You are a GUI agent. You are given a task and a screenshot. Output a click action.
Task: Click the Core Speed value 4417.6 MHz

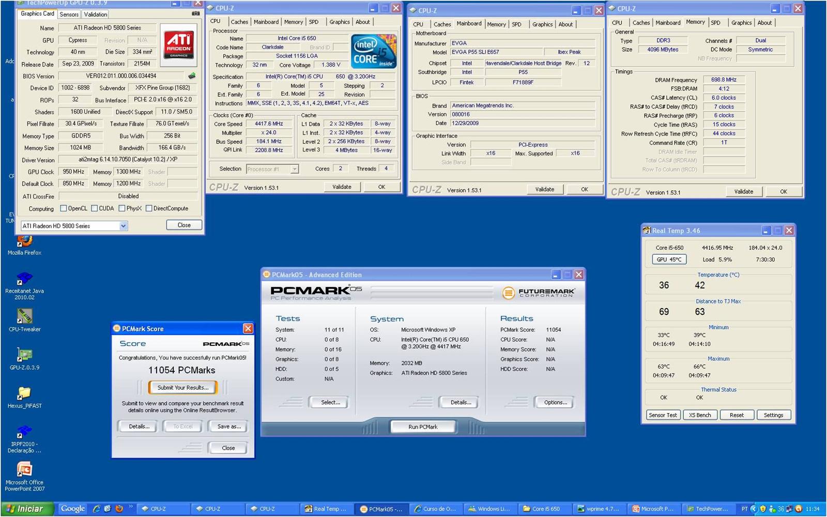(x=269, y=124)
